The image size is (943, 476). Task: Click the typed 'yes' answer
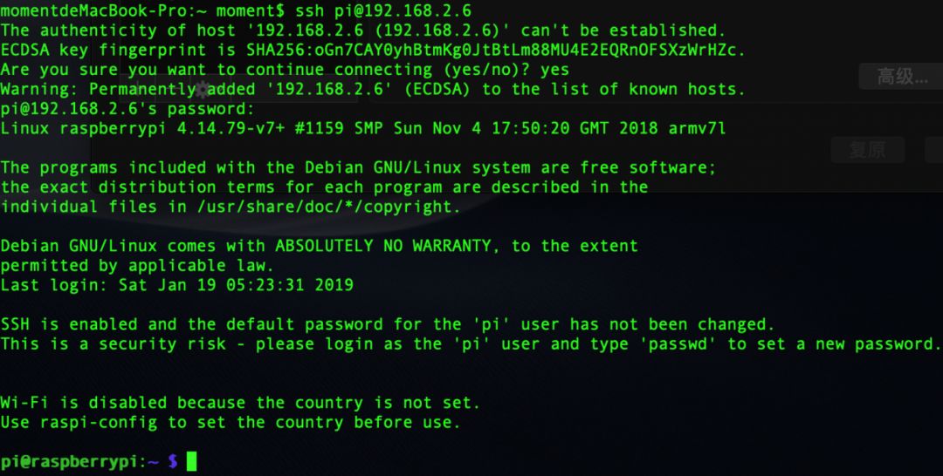pos(554,70)
